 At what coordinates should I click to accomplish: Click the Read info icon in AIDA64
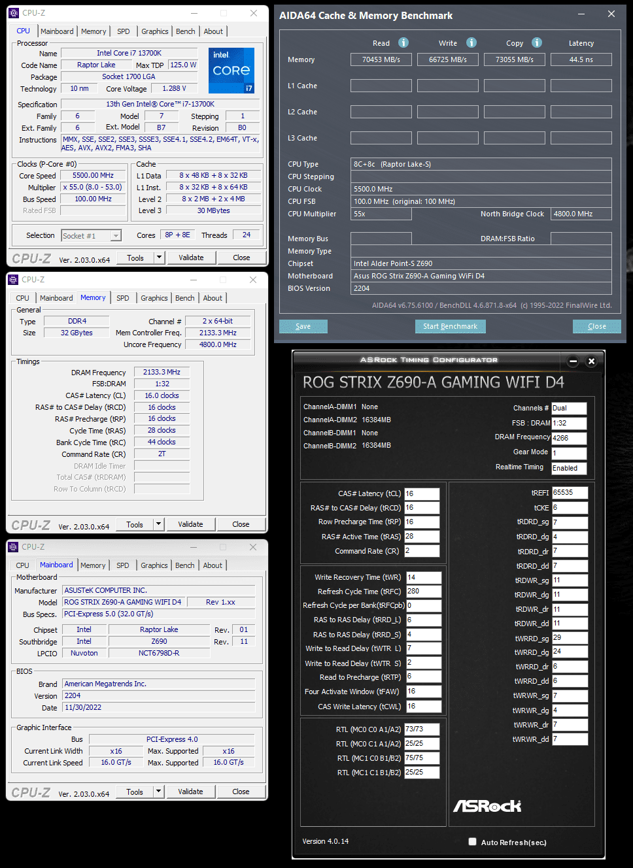tap(403, 42)
